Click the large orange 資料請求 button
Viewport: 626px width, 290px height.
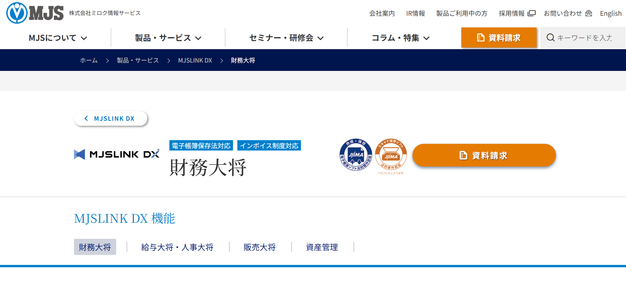click(x=484, y=155)
